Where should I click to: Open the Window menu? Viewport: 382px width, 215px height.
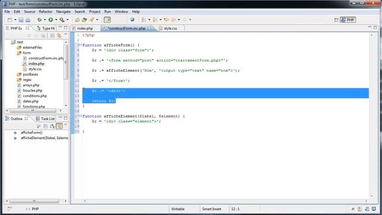[x=121, y=12]
